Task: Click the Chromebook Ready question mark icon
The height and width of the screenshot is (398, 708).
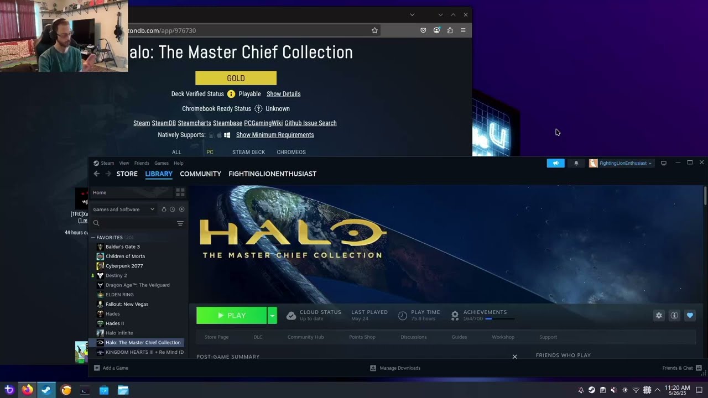Action: pyautogui.click(x=258, y=109)
